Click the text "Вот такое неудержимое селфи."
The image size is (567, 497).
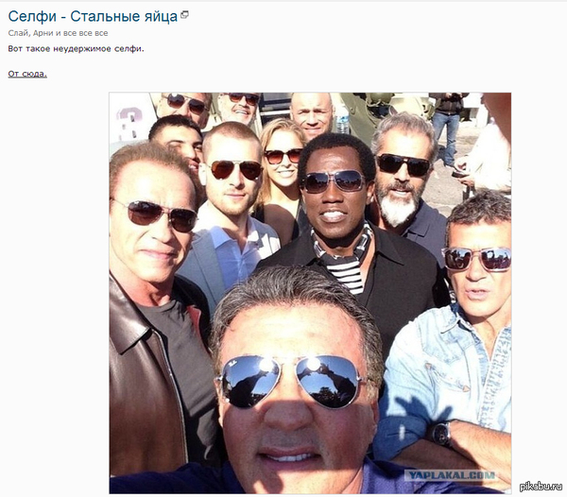pos(76,49)
